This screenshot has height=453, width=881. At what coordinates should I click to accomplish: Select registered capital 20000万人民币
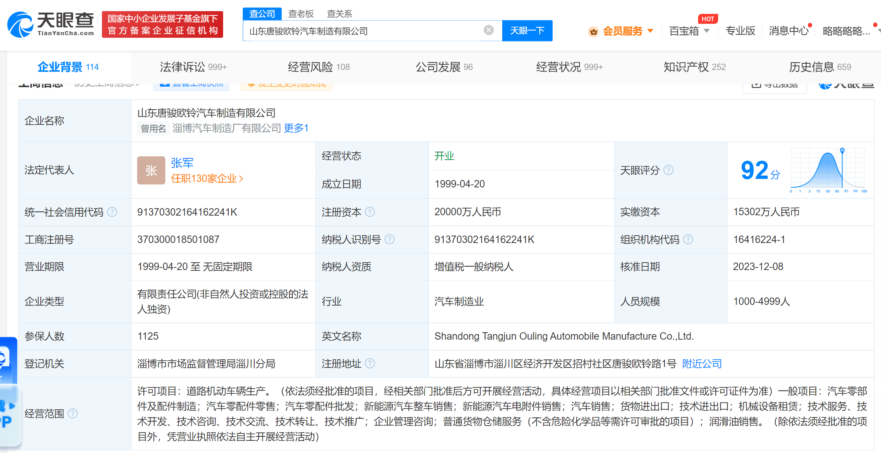pyautogui.click(x=468, y=212)
